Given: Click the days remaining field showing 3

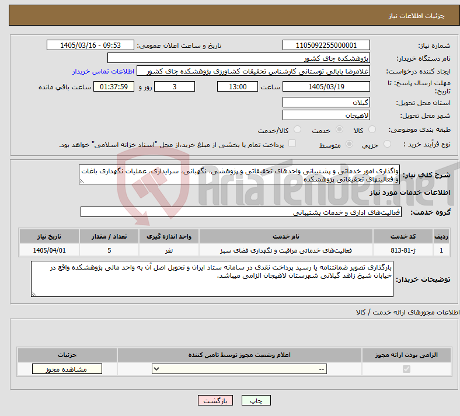Looking at the screenshot, I should [175, 86].
